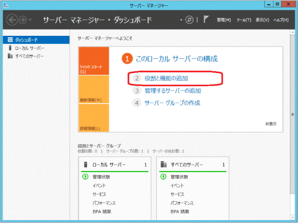This screenshot has width=298, height=223.
Task: Click サーバー グループの作成 link
Action: pos(172,103)
